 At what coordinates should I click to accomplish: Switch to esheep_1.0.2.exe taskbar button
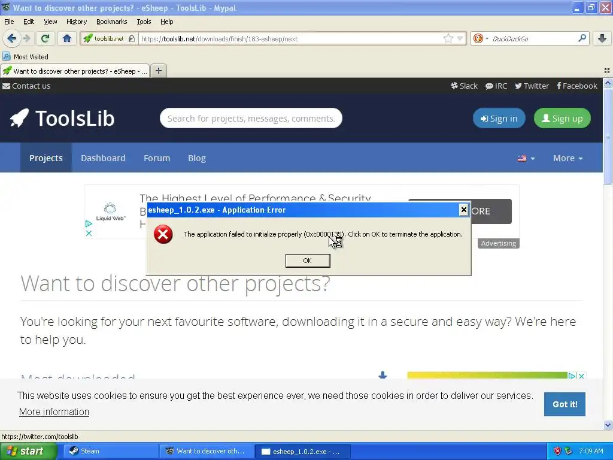click(302, 451)
